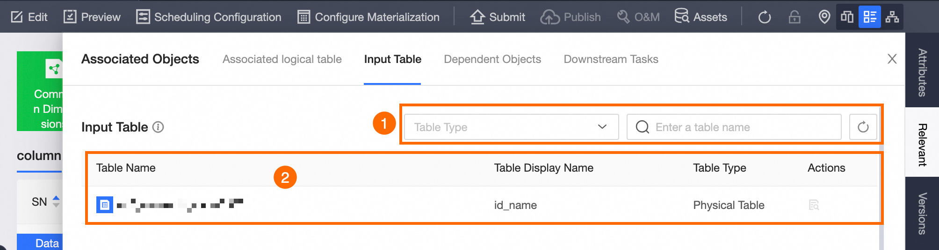Click the table icon in first row
The height and width of the screenshot is (250, 939).
click(x=105, y=205)
